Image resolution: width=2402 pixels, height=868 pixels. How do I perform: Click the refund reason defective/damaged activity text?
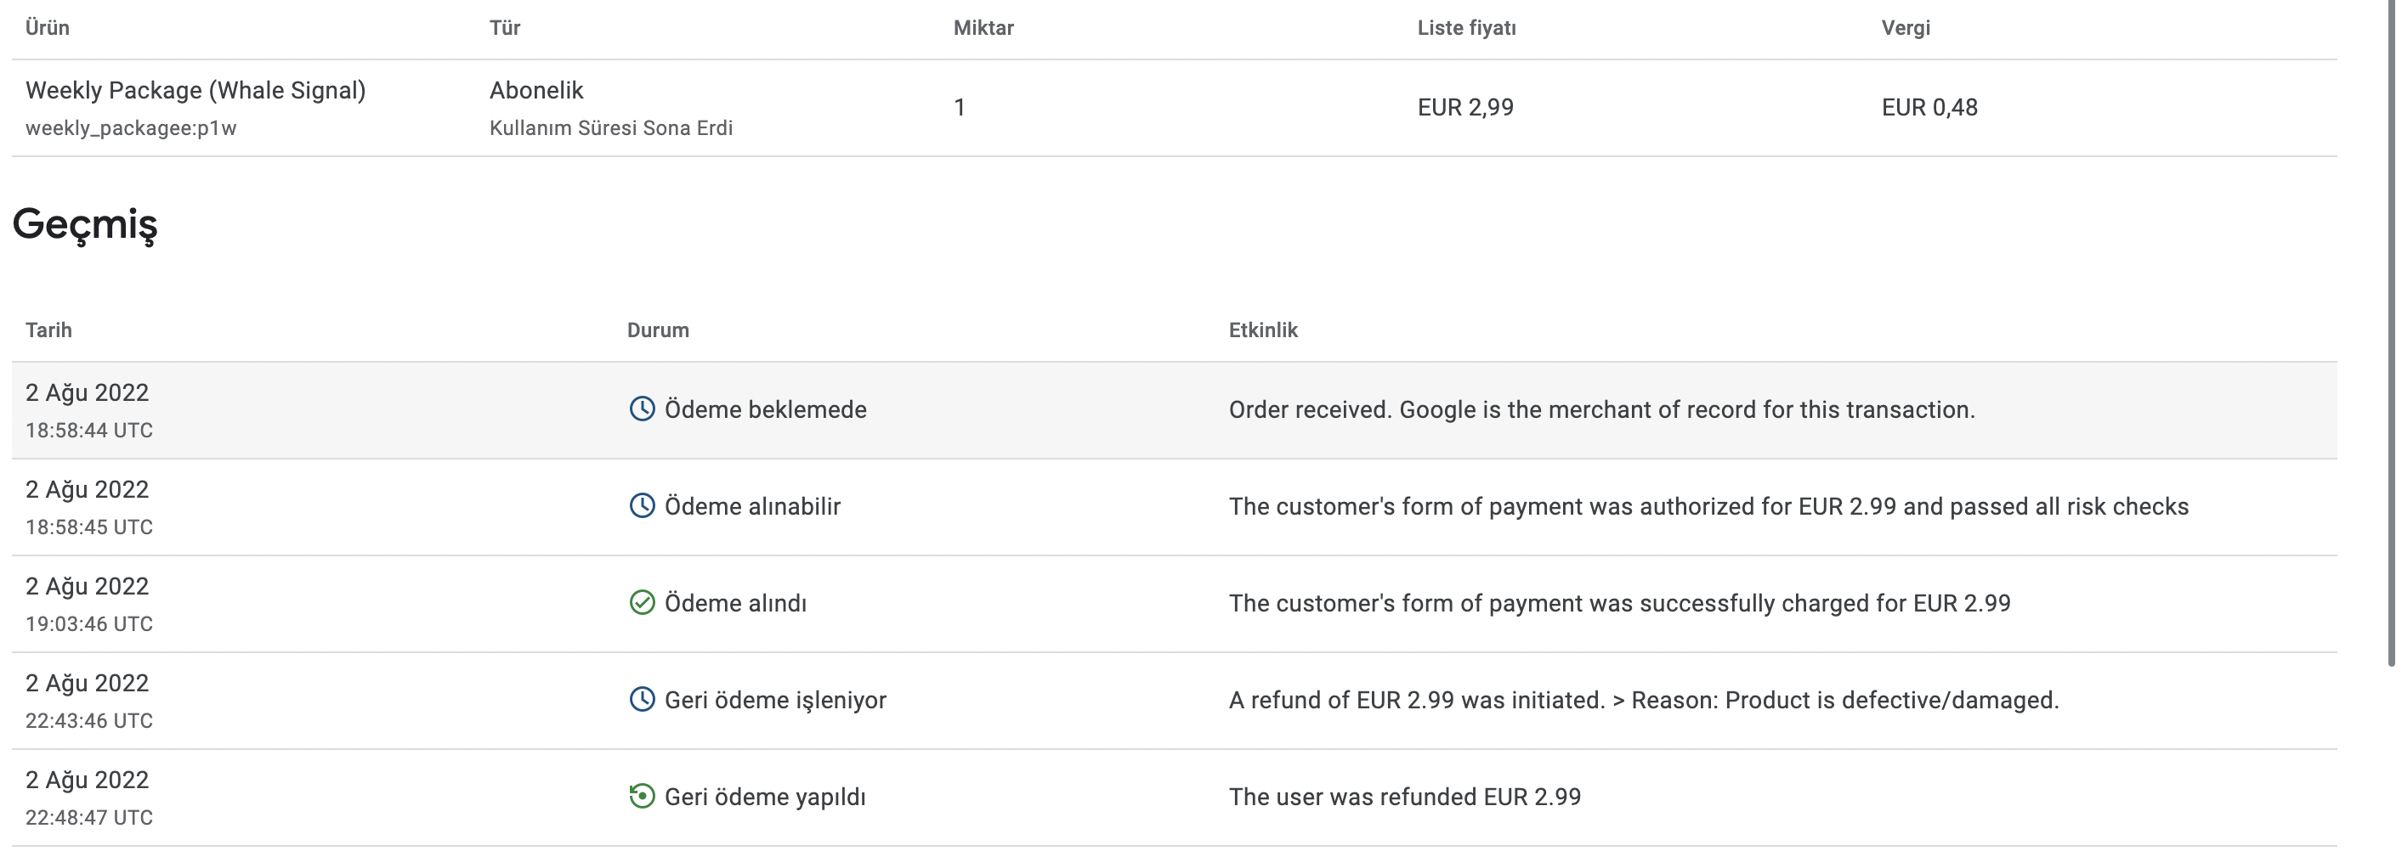(x=1644, y=701)
